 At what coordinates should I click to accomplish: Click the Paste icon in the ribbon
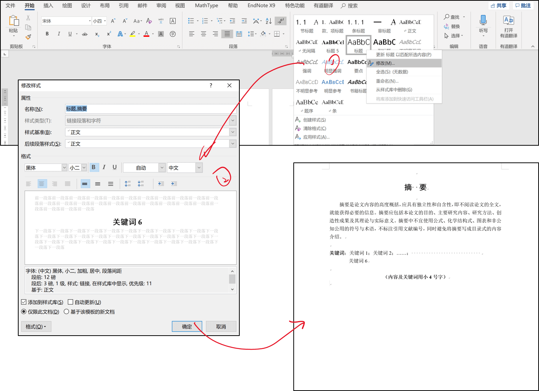[13, 21]
